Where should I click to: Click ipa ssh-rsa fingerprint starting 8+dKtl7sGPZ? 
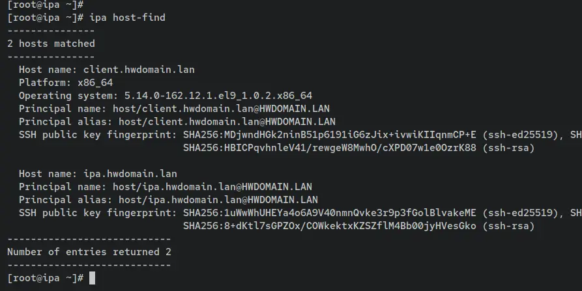[330, 226]
